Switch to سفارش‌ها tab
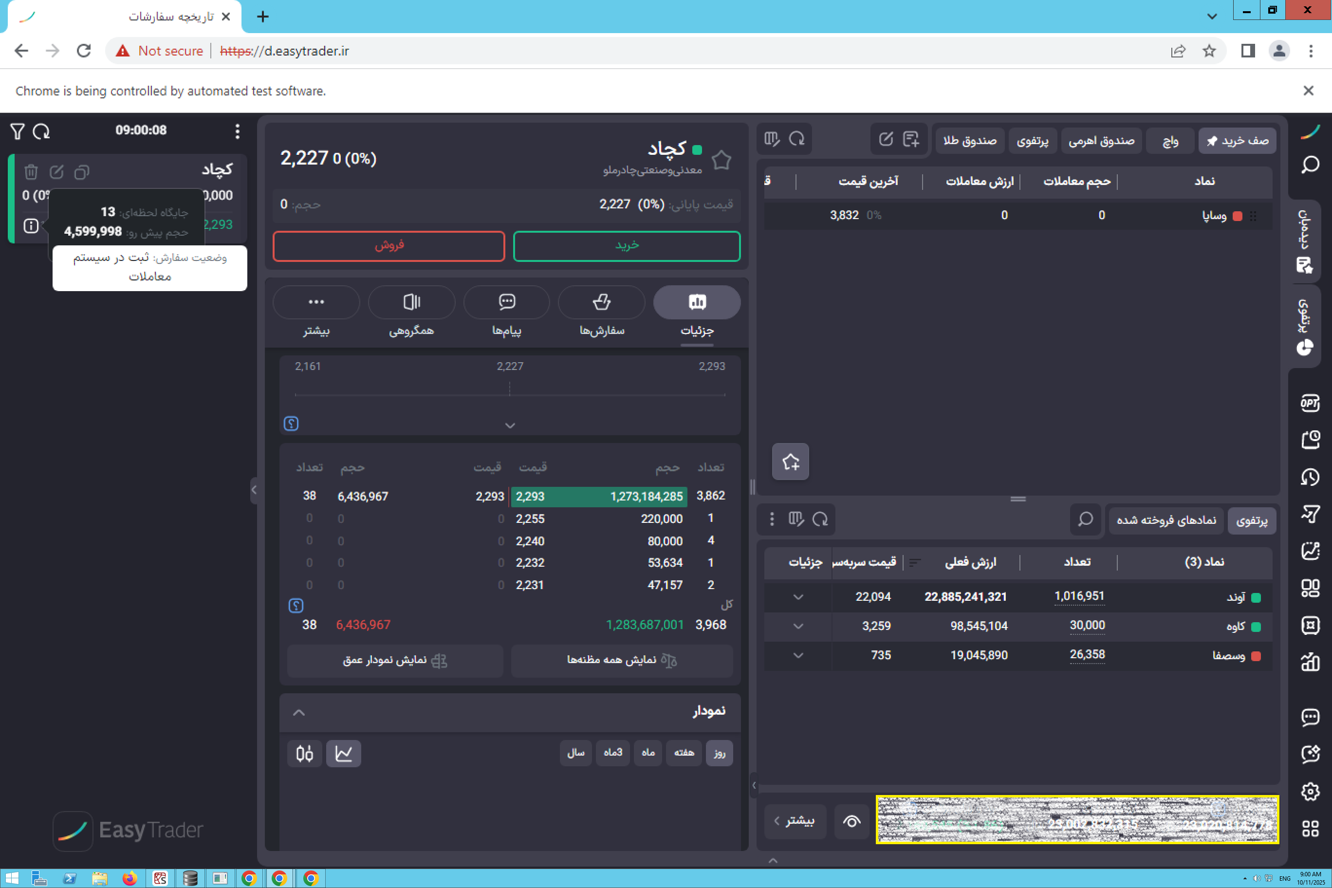The image size is (1332, 888). pyautogui.click(x=601, y=302)
